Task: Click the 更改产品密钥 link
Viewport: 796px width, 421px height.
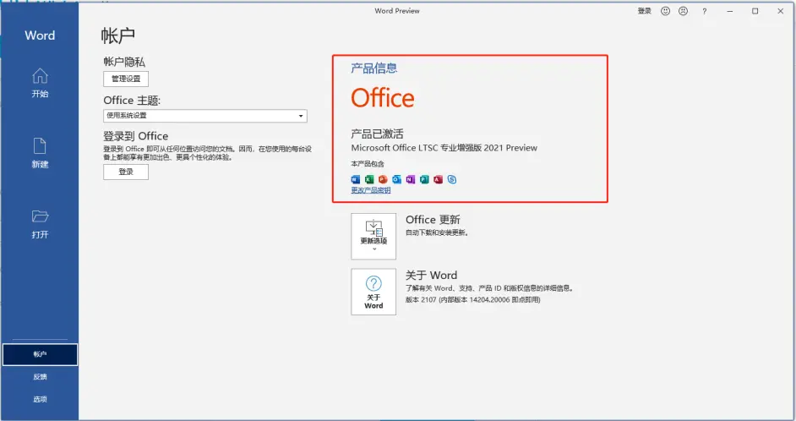Action: pyautogui.click(x=371, y=190)
